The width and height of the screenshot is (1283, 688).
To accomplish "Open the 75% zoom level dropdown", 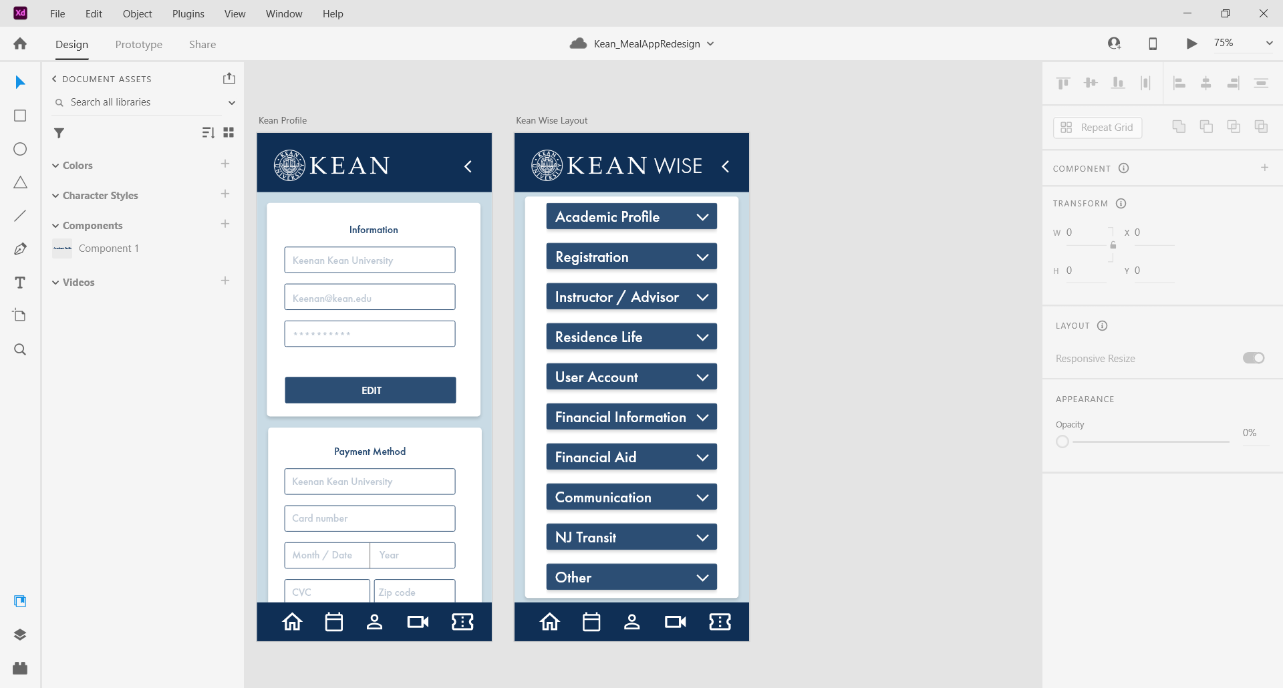I will click(x=1269, y=43).
